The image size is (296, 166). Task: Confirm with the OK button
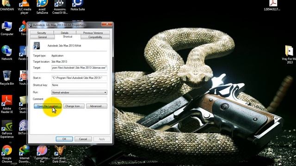[64, 139]
